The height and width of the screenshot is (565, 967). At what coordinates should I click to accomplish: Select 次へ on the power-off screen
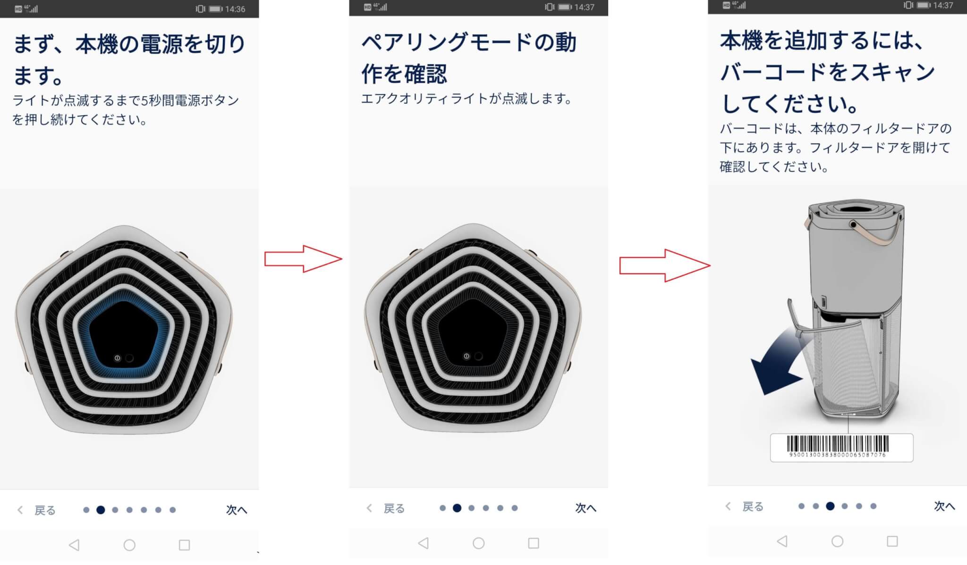[236, 510]
